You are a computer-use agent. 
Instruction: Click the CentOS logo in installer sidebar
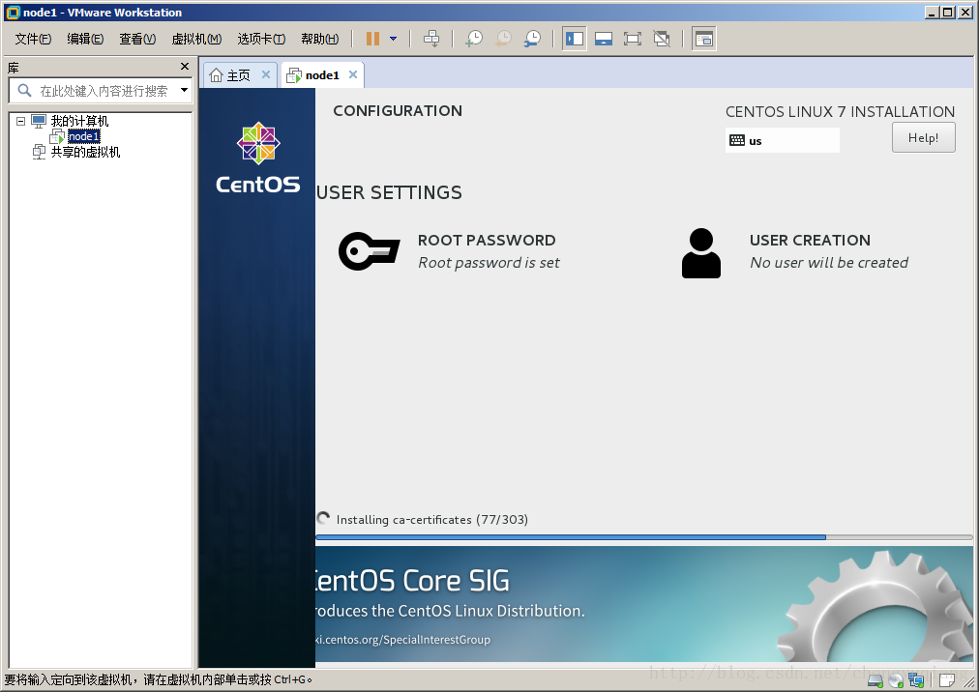coord(258,158)
